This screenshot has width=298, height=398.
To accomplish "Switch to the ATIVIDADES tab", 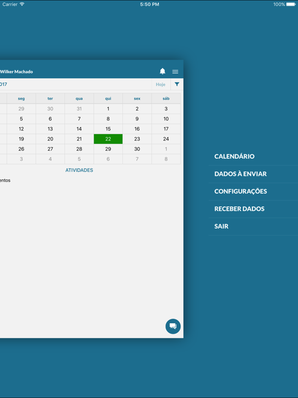I will coord(79,170).
